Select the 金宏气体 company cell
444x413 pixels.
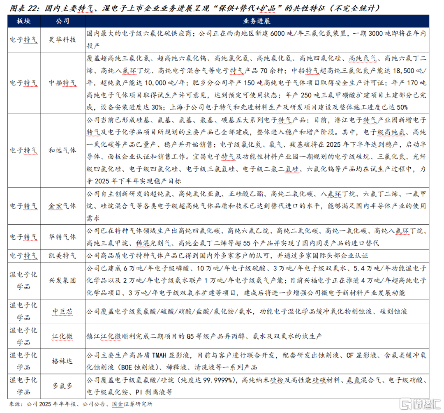62,206
